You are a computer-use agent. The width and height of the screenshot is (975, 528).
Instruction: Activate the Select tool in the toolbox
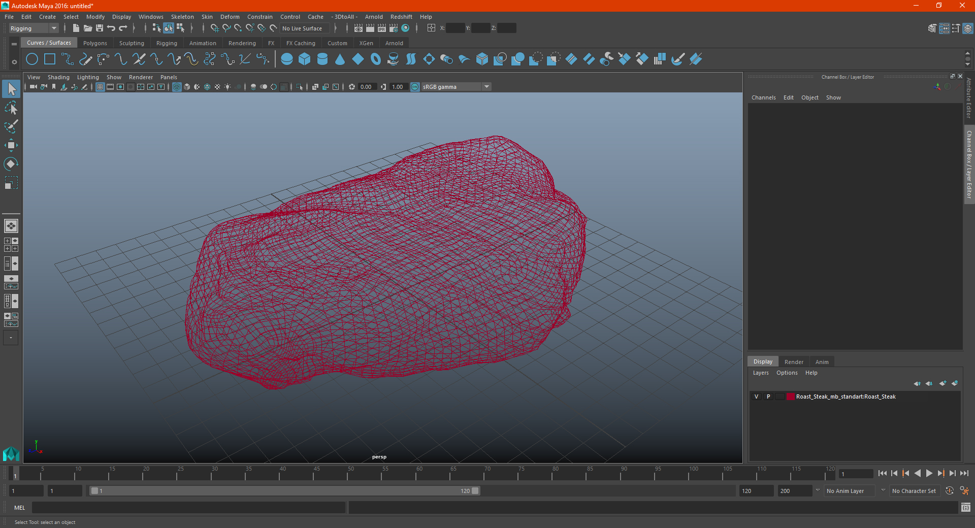click(11, 89)
